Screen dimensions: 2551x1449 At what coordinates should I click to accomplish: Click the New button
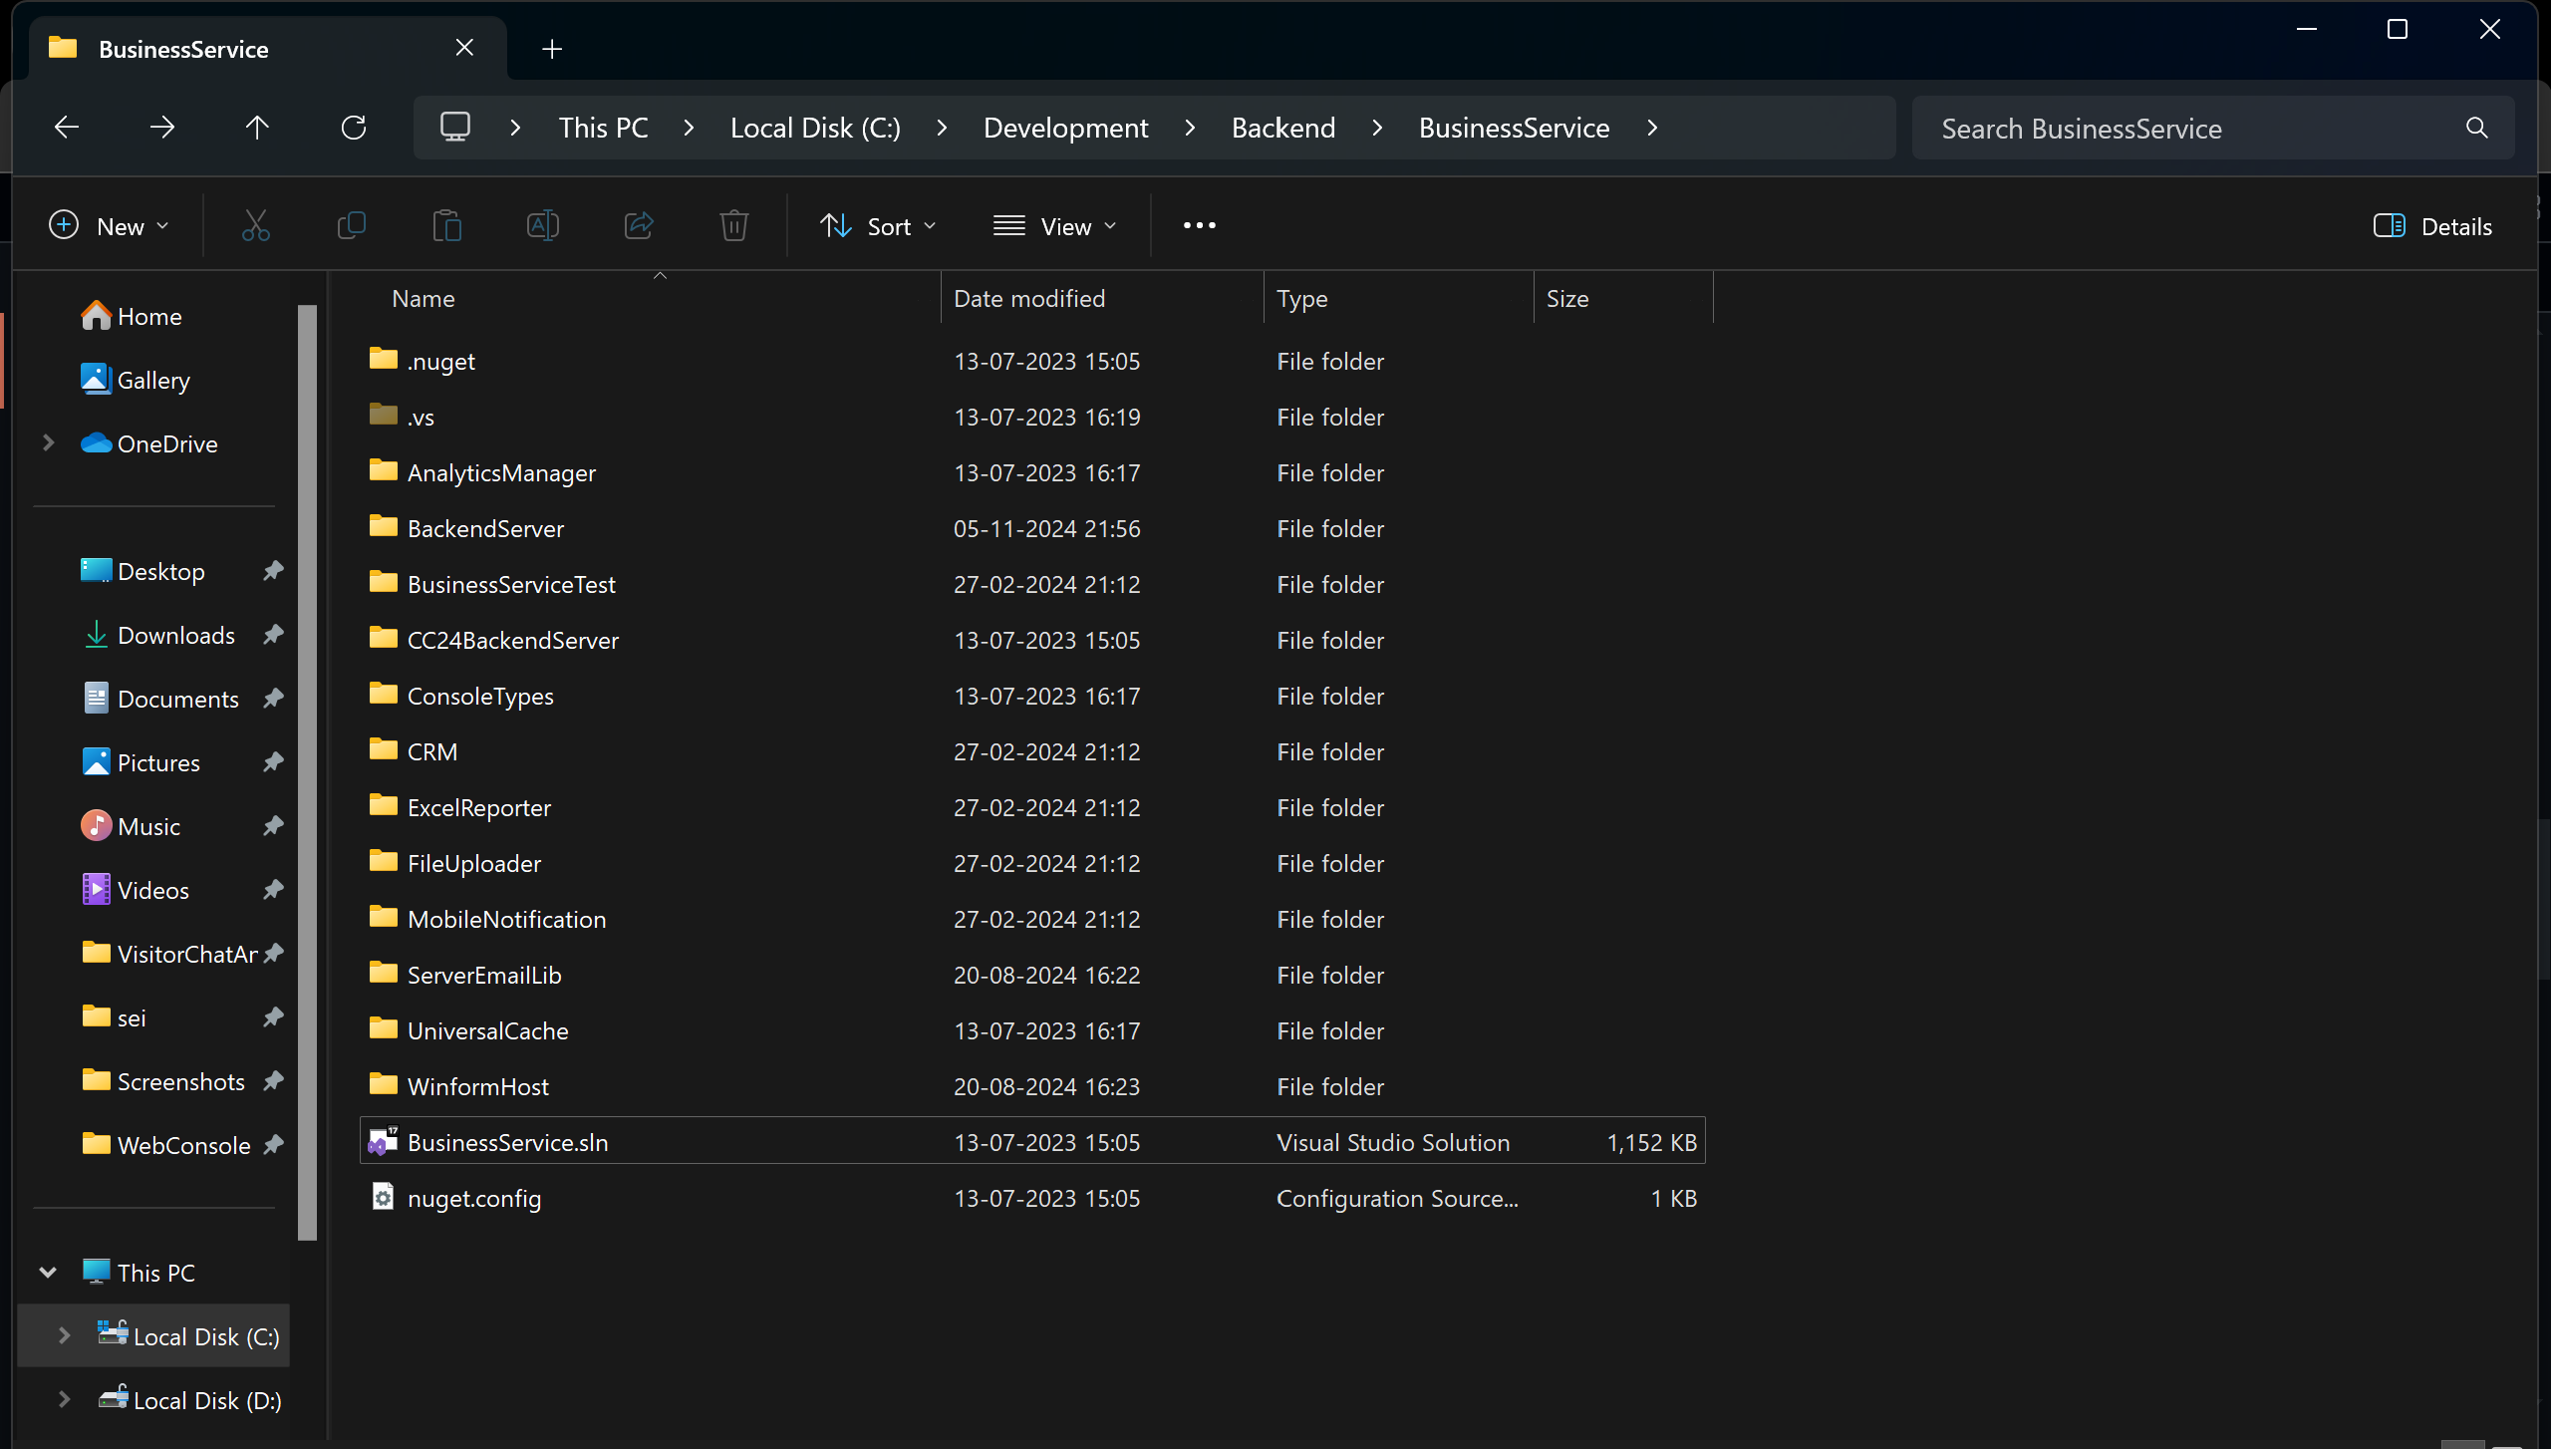point(108,225)
